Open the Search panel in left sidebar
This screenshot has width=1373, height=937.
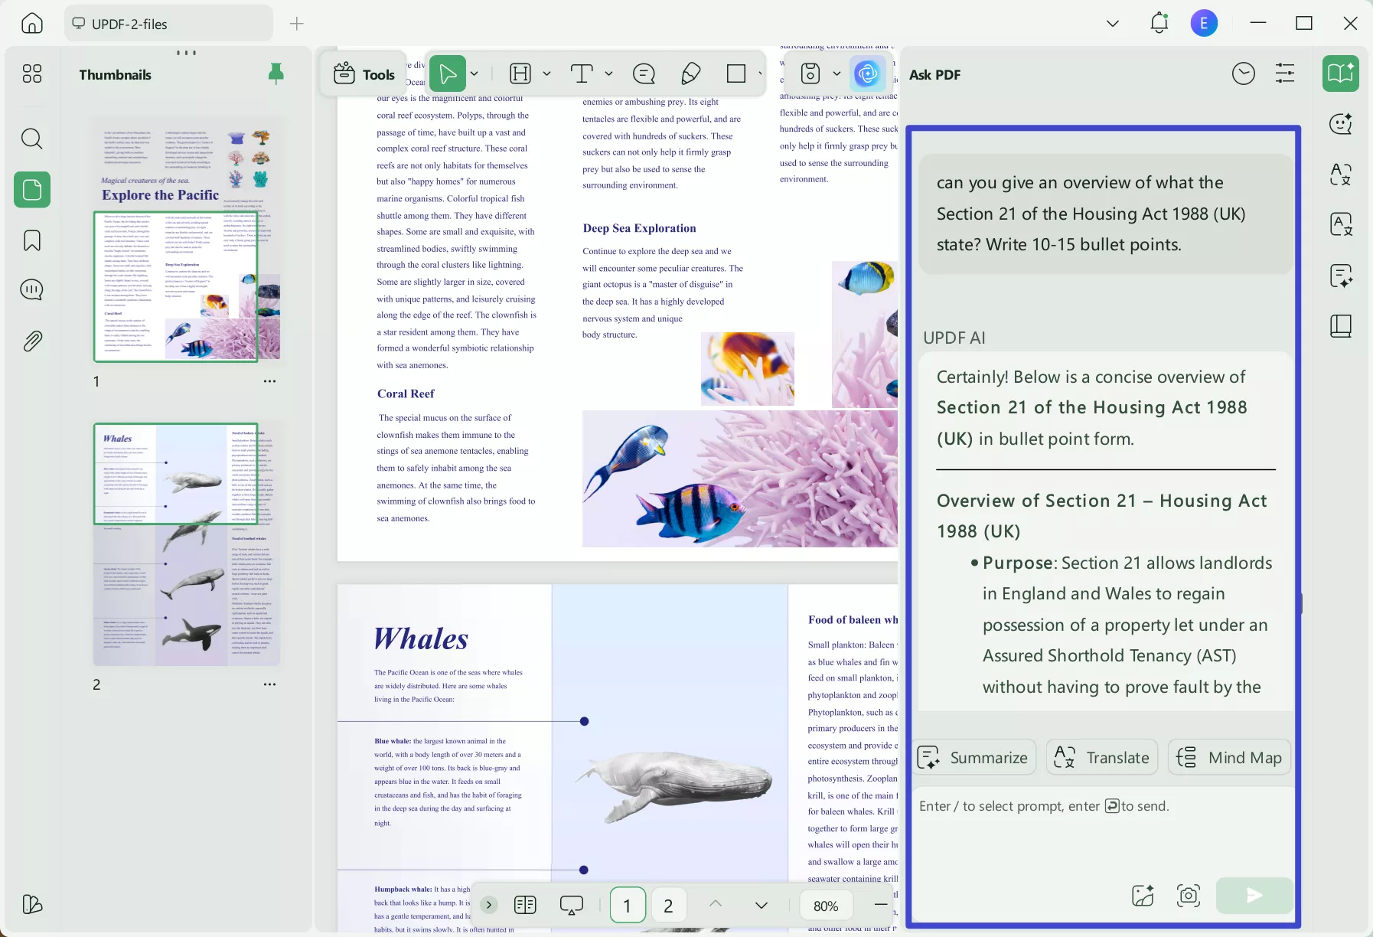[31, 139]
